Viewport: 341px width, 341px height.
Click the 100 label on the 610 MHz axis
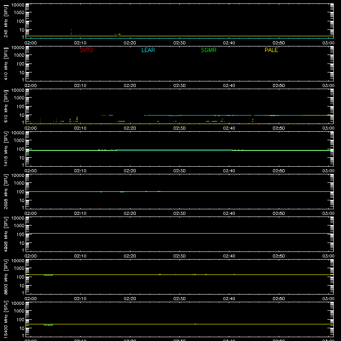20,107
